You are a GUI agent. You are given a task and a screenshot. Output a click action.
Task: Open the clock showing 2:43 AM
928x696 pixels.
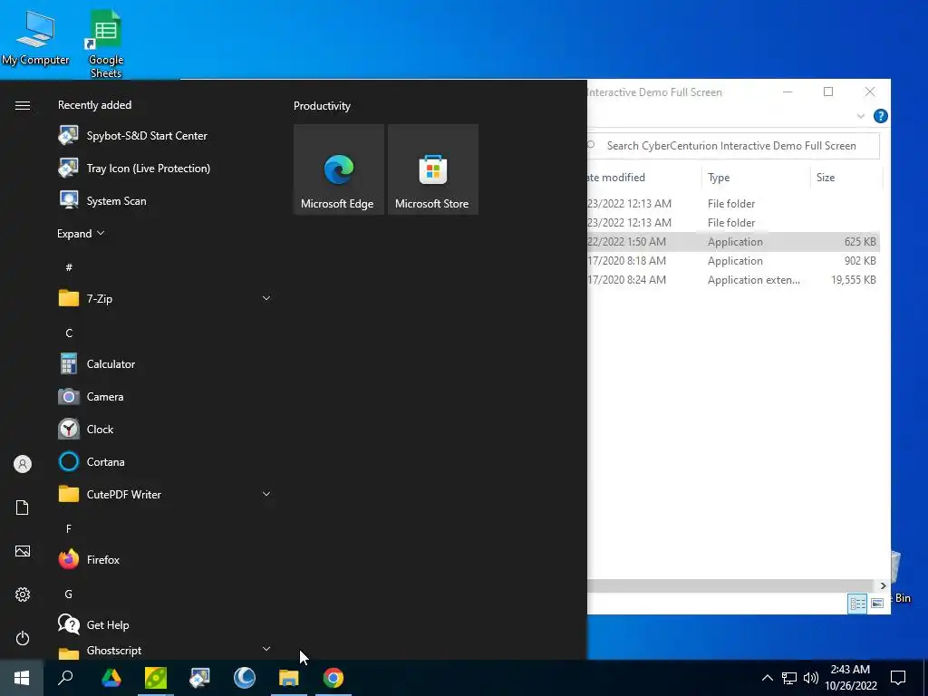[x=850, y=678]
